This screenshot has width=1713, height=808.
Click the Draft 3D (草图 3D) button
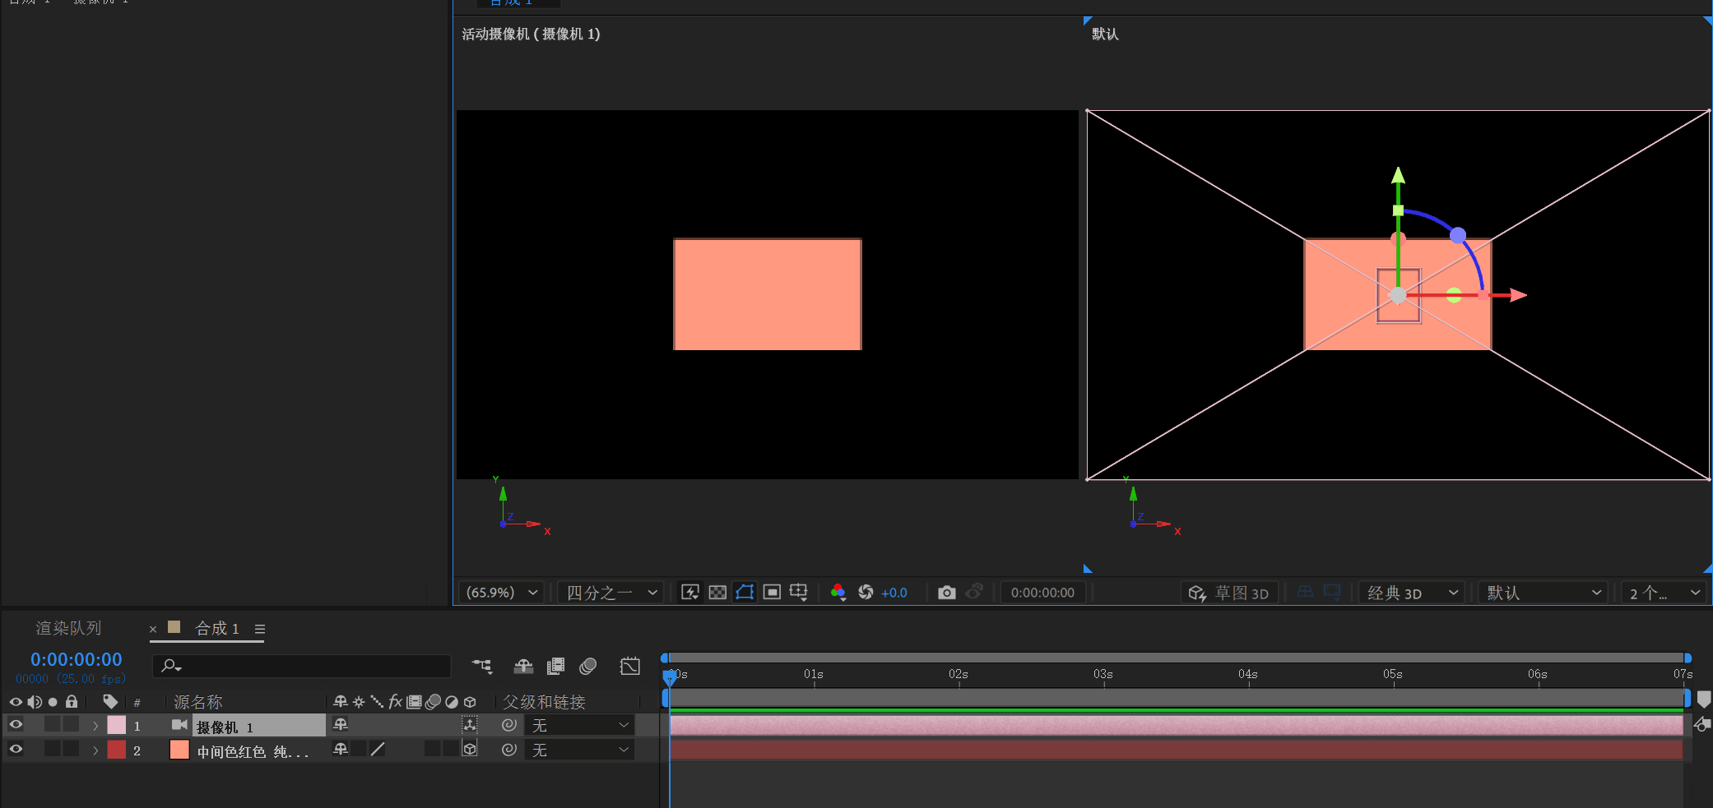[1229, 593]
